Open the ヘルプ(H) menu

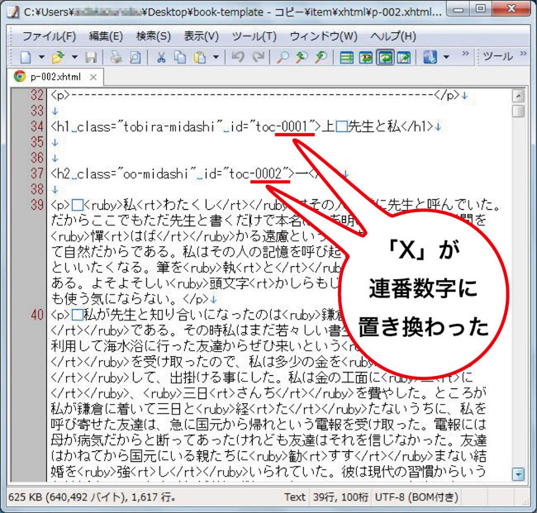pyautogui.click(x=393, y=36)
